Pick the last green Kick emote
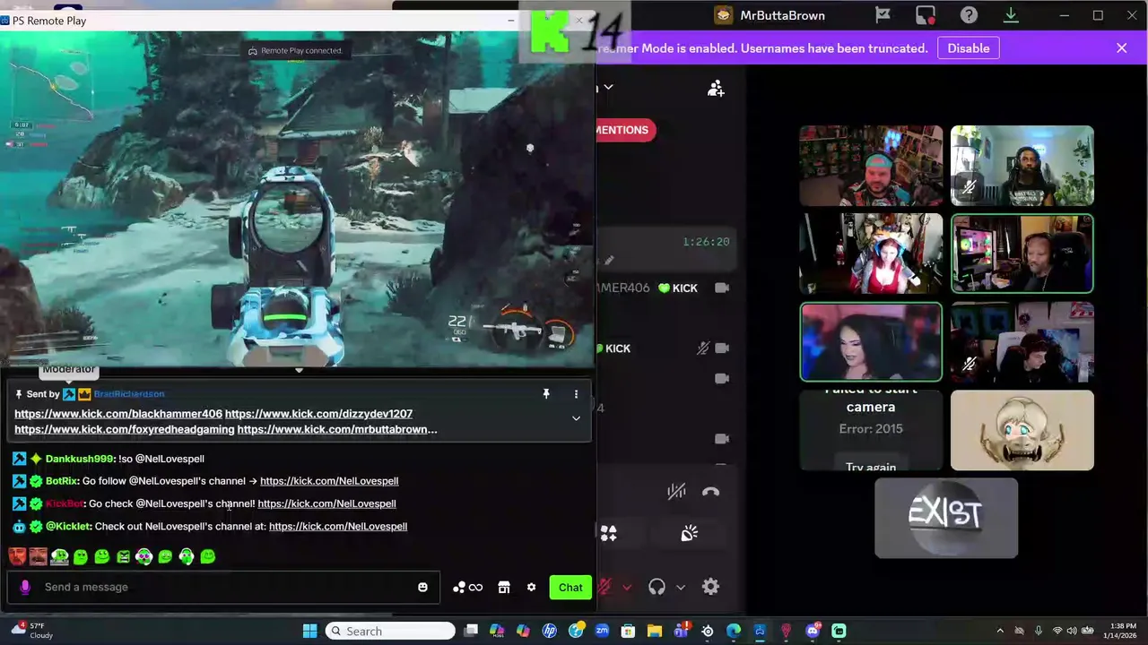 pos(208,556)
